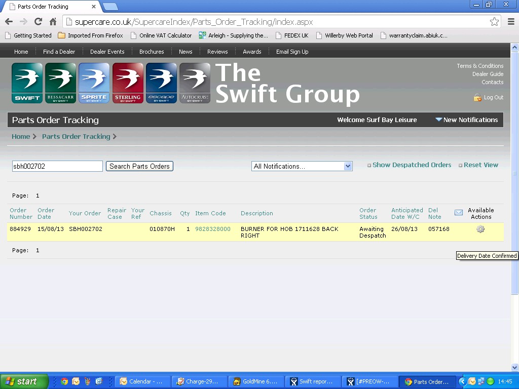Open Chrome menu hamburger icon
Viewport: 519px width, 389px height.
tap(511, 22)
